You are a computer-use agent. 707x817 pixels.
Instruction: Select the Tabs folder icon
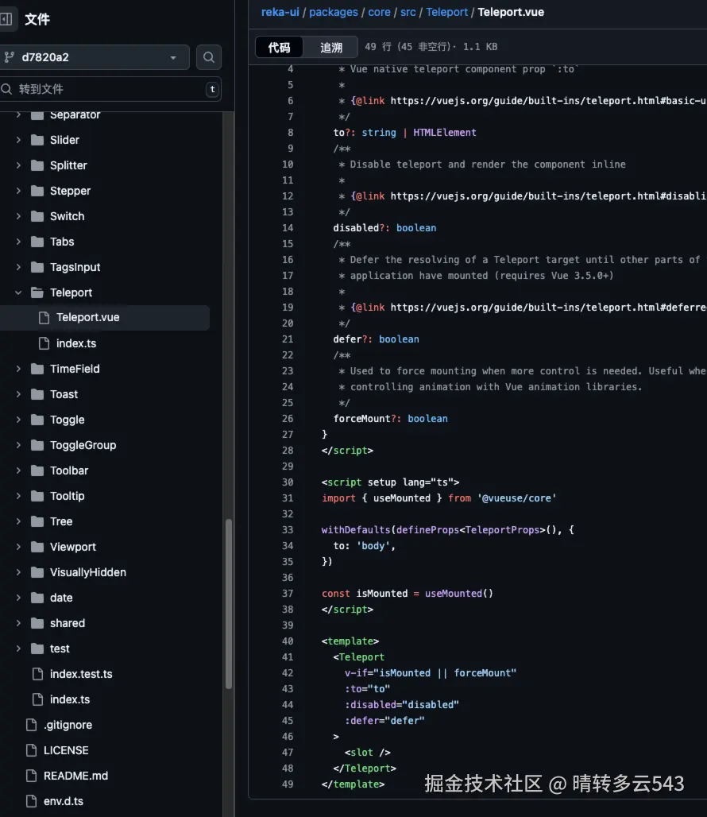37,242
